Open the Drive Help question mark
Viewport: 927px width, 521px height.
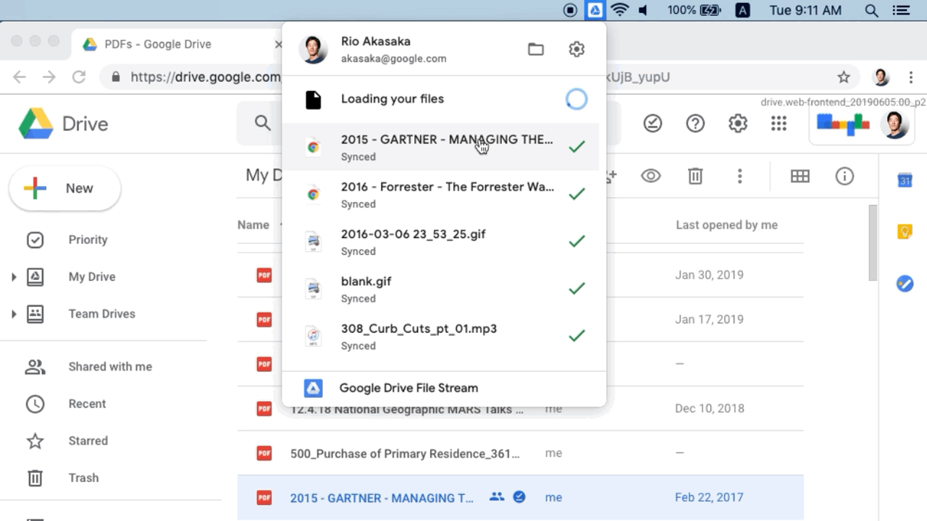point(695,124)
